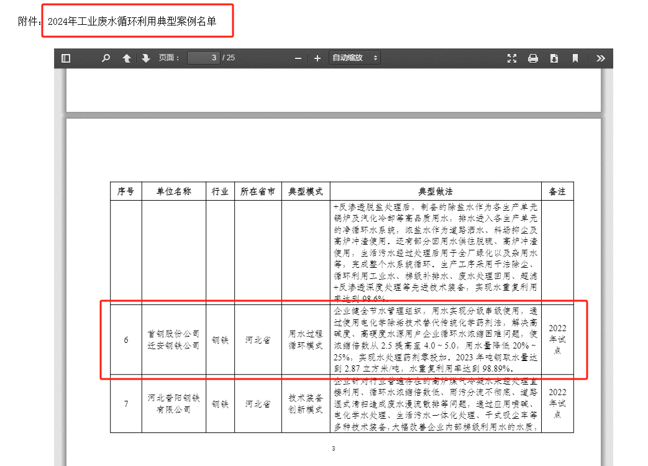Viewport: 648px width, 466px height.
Task: Click the 技术装备创新模式 cell
Action: (306, 404)
